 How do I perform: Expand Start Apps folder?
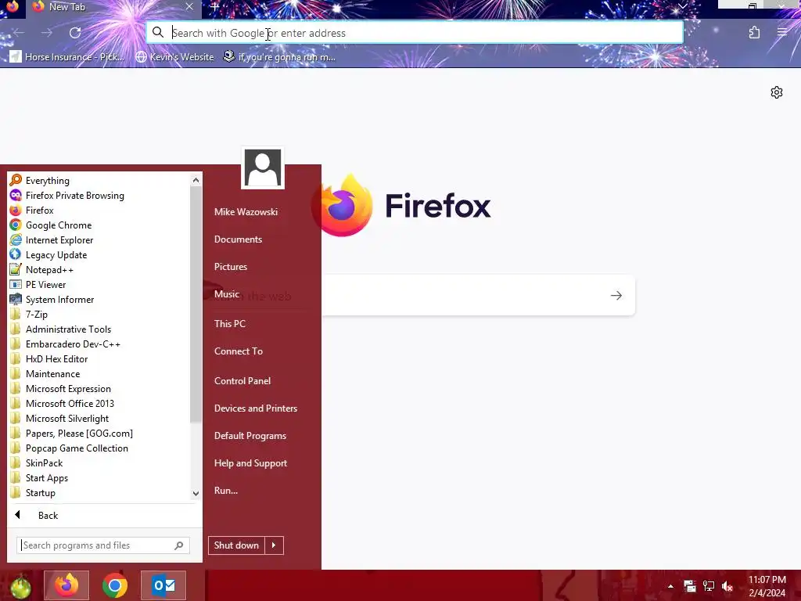coord(46,477)
